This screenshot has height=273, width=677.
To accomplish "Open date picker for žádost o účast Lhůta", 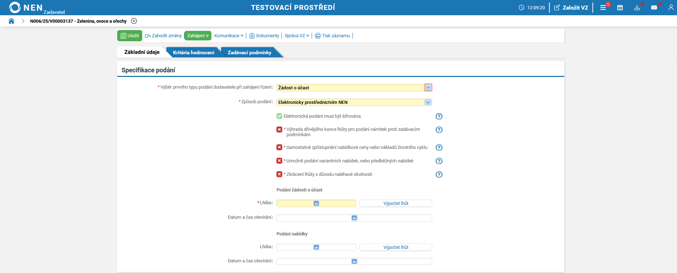I will [316, 203].
